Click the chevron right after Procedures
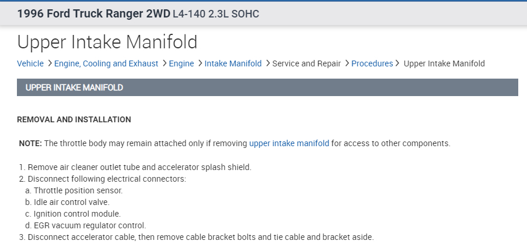 click(x=398, y=63)
